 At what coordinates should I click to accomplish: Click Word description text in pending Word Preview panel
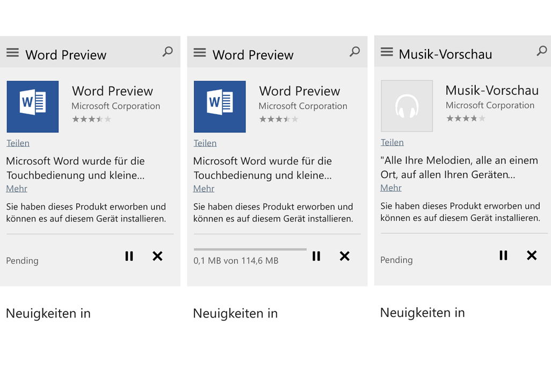tap(76, 168)
